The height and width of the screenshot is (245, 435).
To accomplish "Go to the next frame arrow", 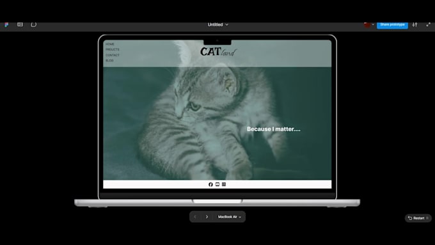I will tap(207, 217).
